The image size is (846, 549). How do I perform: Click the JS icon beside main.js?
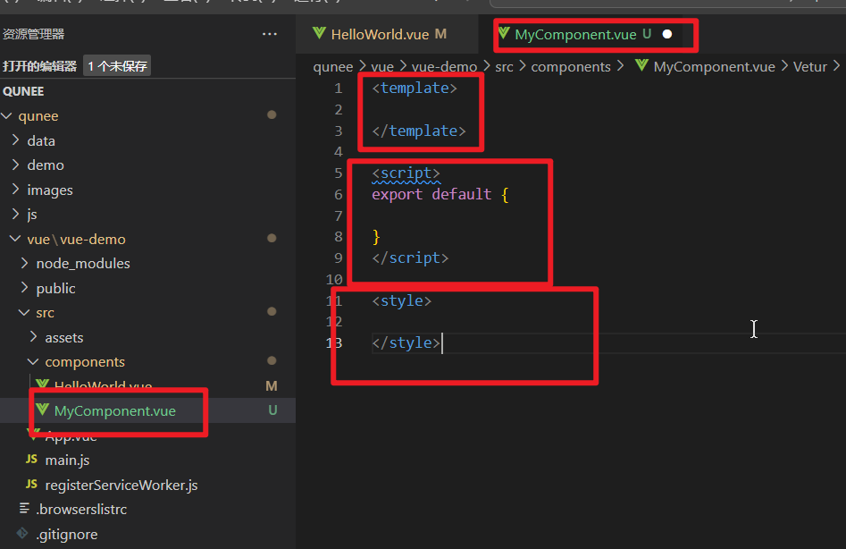pyautogui.click(x=31, y=459)
